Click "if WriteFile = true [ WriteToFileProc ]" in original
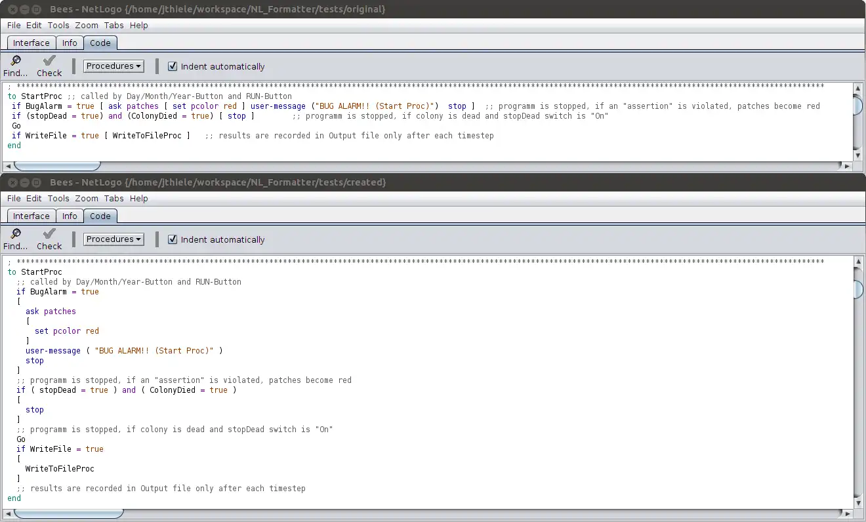 [101, 136]
